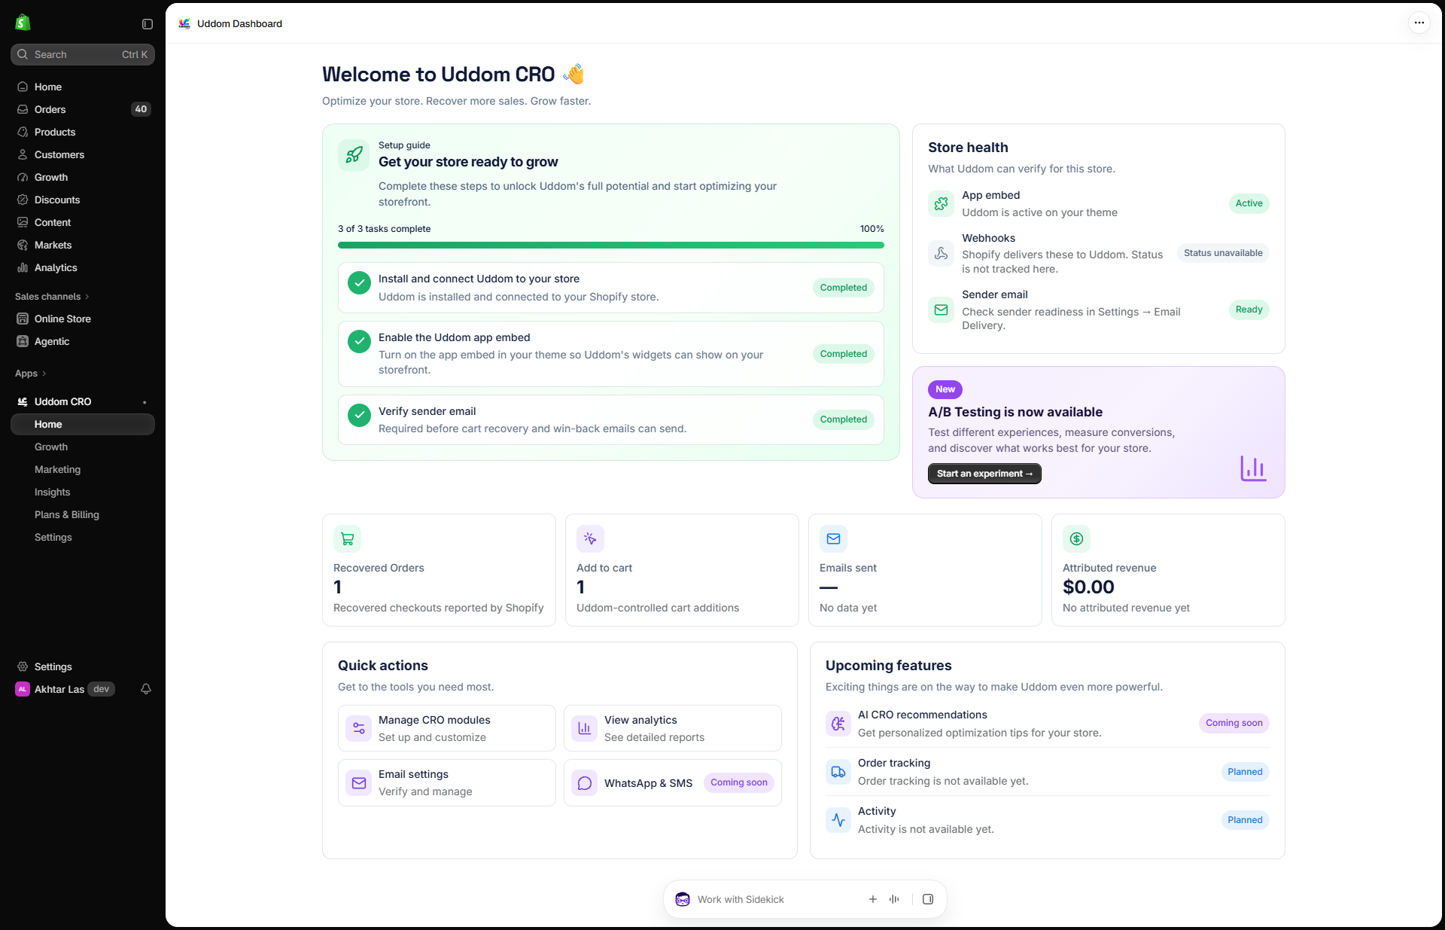Image resolution: width=1445 pixels, height=930 pixels.
Task: Click the Search field in sidebar
Action: (83, 54)
